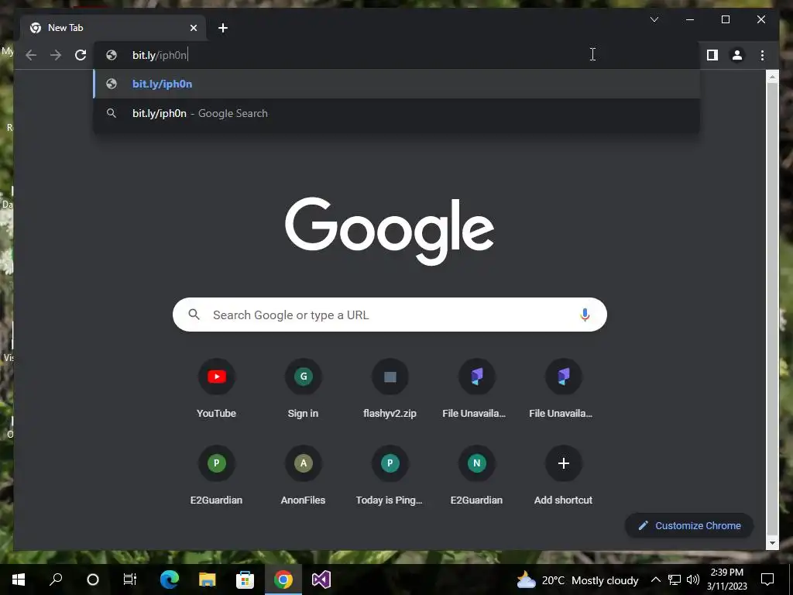Click the address bar containing bit.ly/iph0n
The image size is (793, 595).
(x=396, y=55)
